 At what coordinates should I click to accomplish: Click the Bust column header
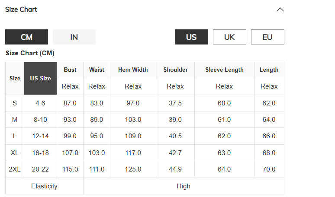(70, 70)
